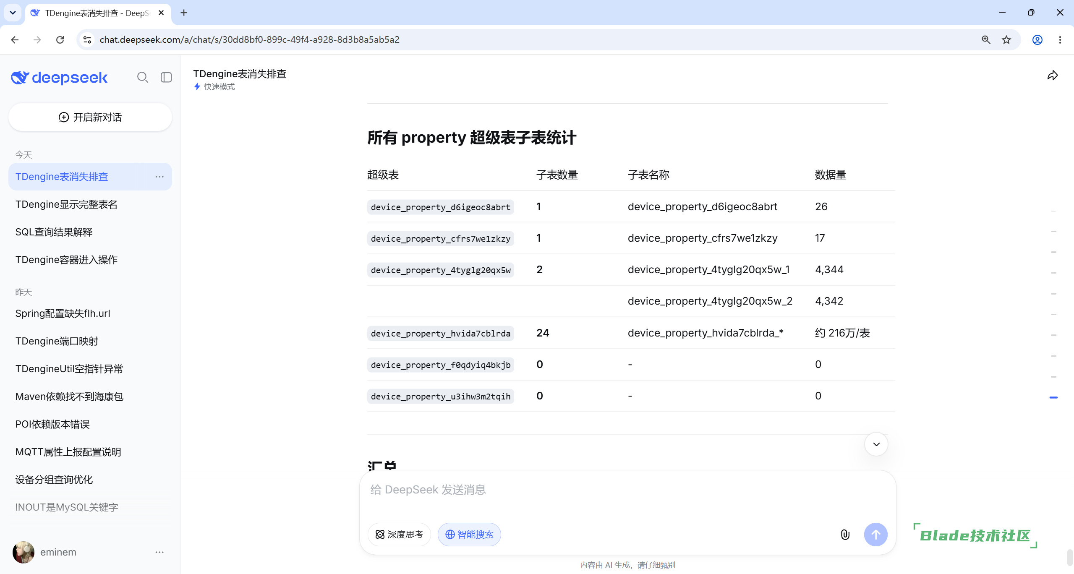Open the 设备分组查询优化 conversation

click(x=90, y=480)
